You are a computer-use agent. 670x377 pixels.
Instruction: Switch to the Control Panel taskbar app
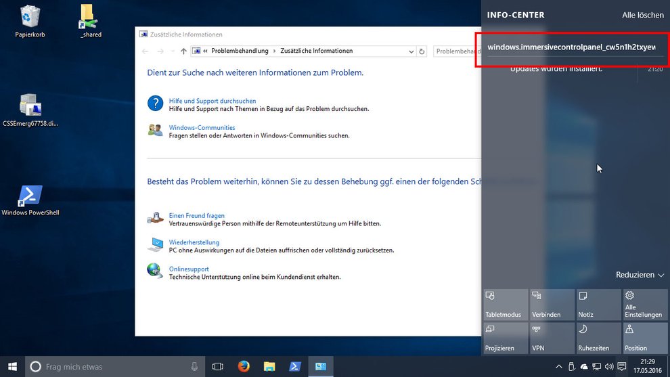(x=321, y=367)
